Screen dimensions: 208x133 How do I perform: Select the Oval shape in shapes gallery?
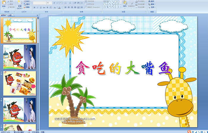point(118,1)
